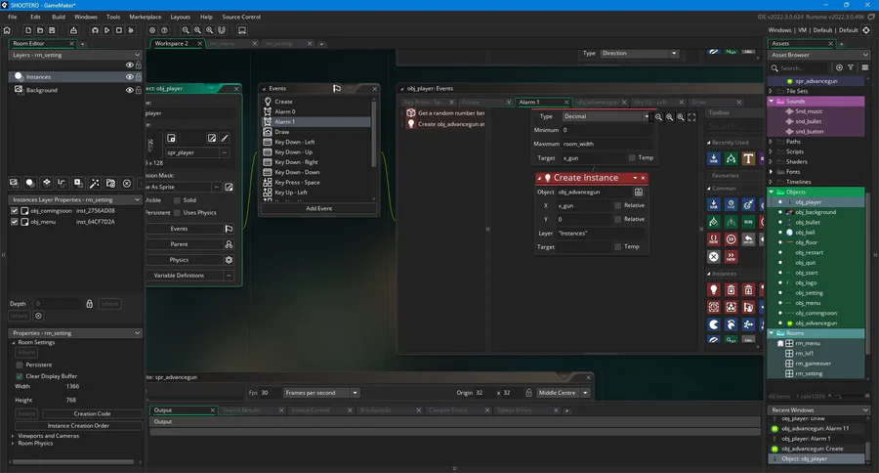The image size is (879, 473).
Task: Clean the project cache icon
Action: coord(131,30)
